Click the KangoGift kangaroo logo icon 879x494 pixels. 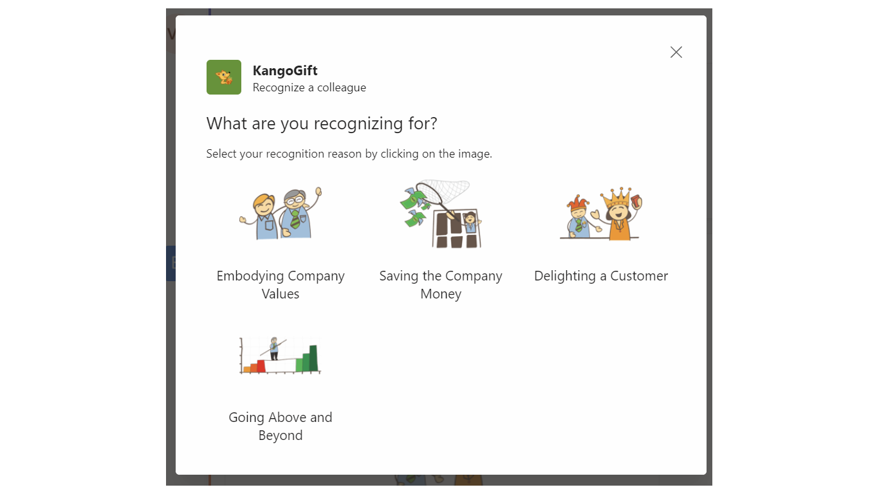(224, 77)
